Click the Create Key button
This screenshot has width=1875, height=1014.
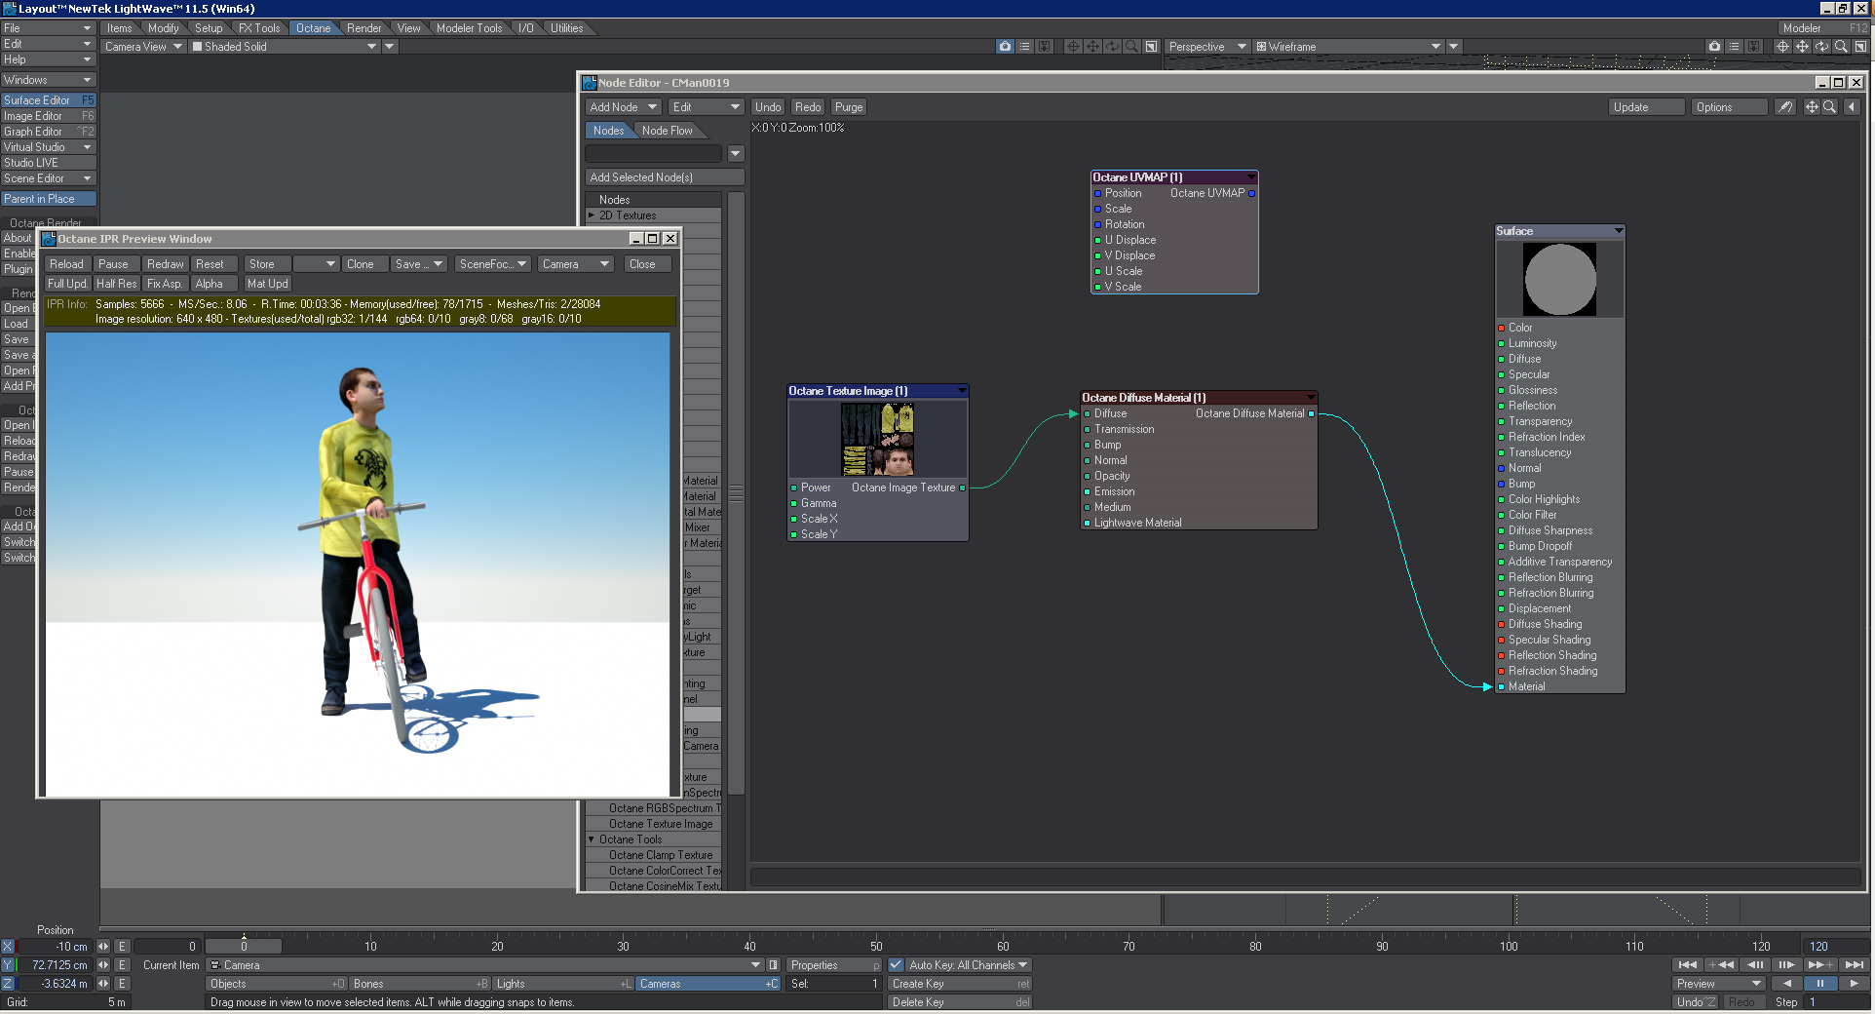[x=960, y=984]
